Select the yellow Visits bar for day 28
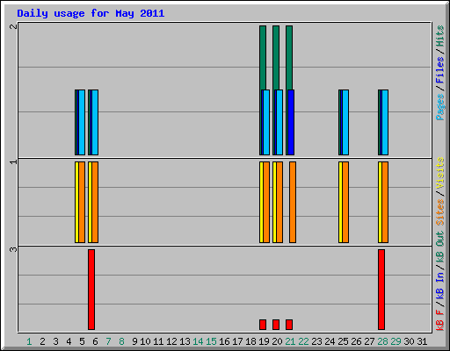 [x=380, y=202]
